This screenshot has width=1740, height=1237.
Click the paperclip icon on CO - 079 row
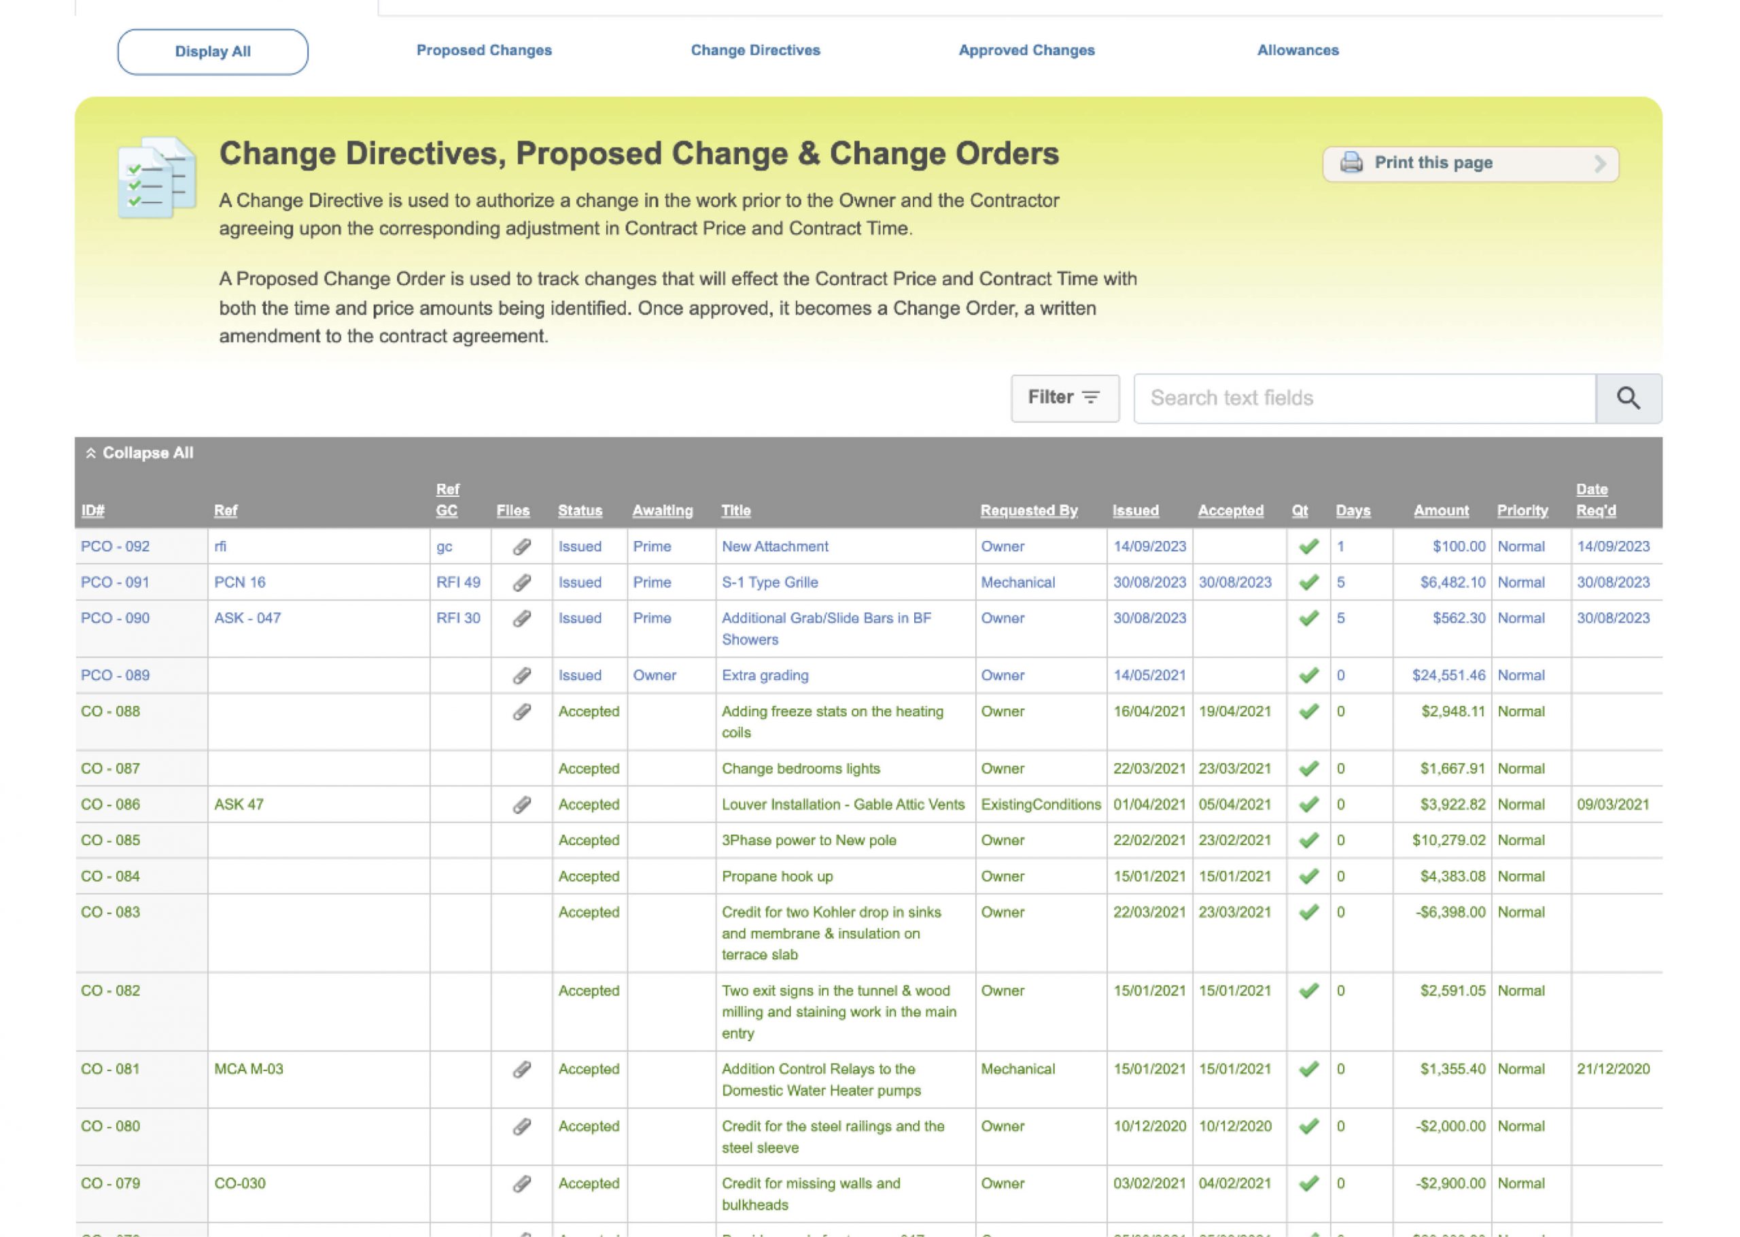(521, 1183)
